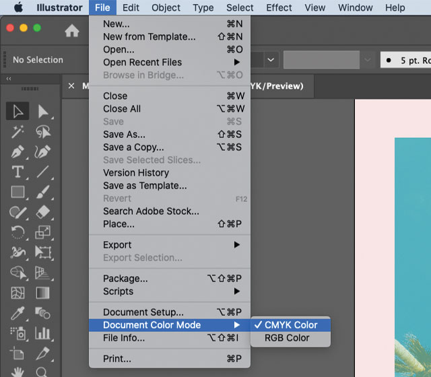Activate the Eyedropper tool
Viewport: 431px width, 377px height.
click(18, 313)
